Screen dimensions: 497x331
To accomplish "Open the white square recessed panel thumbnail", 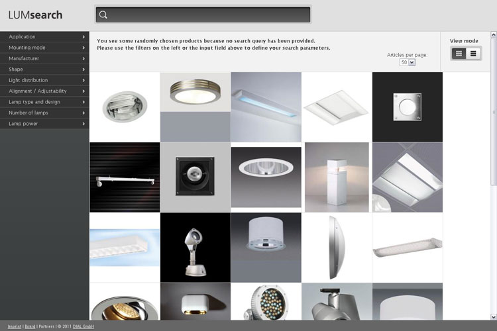I will [x=337, y=107].
